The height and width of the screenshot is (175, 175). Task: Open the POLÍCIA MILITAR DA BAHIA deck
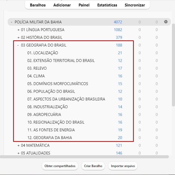[38, 22]
